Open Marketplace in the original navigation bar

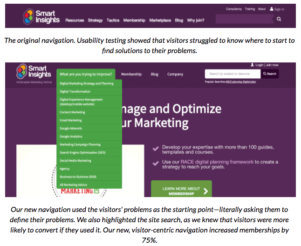[160, 20]
